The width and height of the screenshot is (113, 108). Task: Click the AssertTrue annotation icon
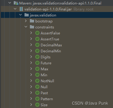coord(37,39)
